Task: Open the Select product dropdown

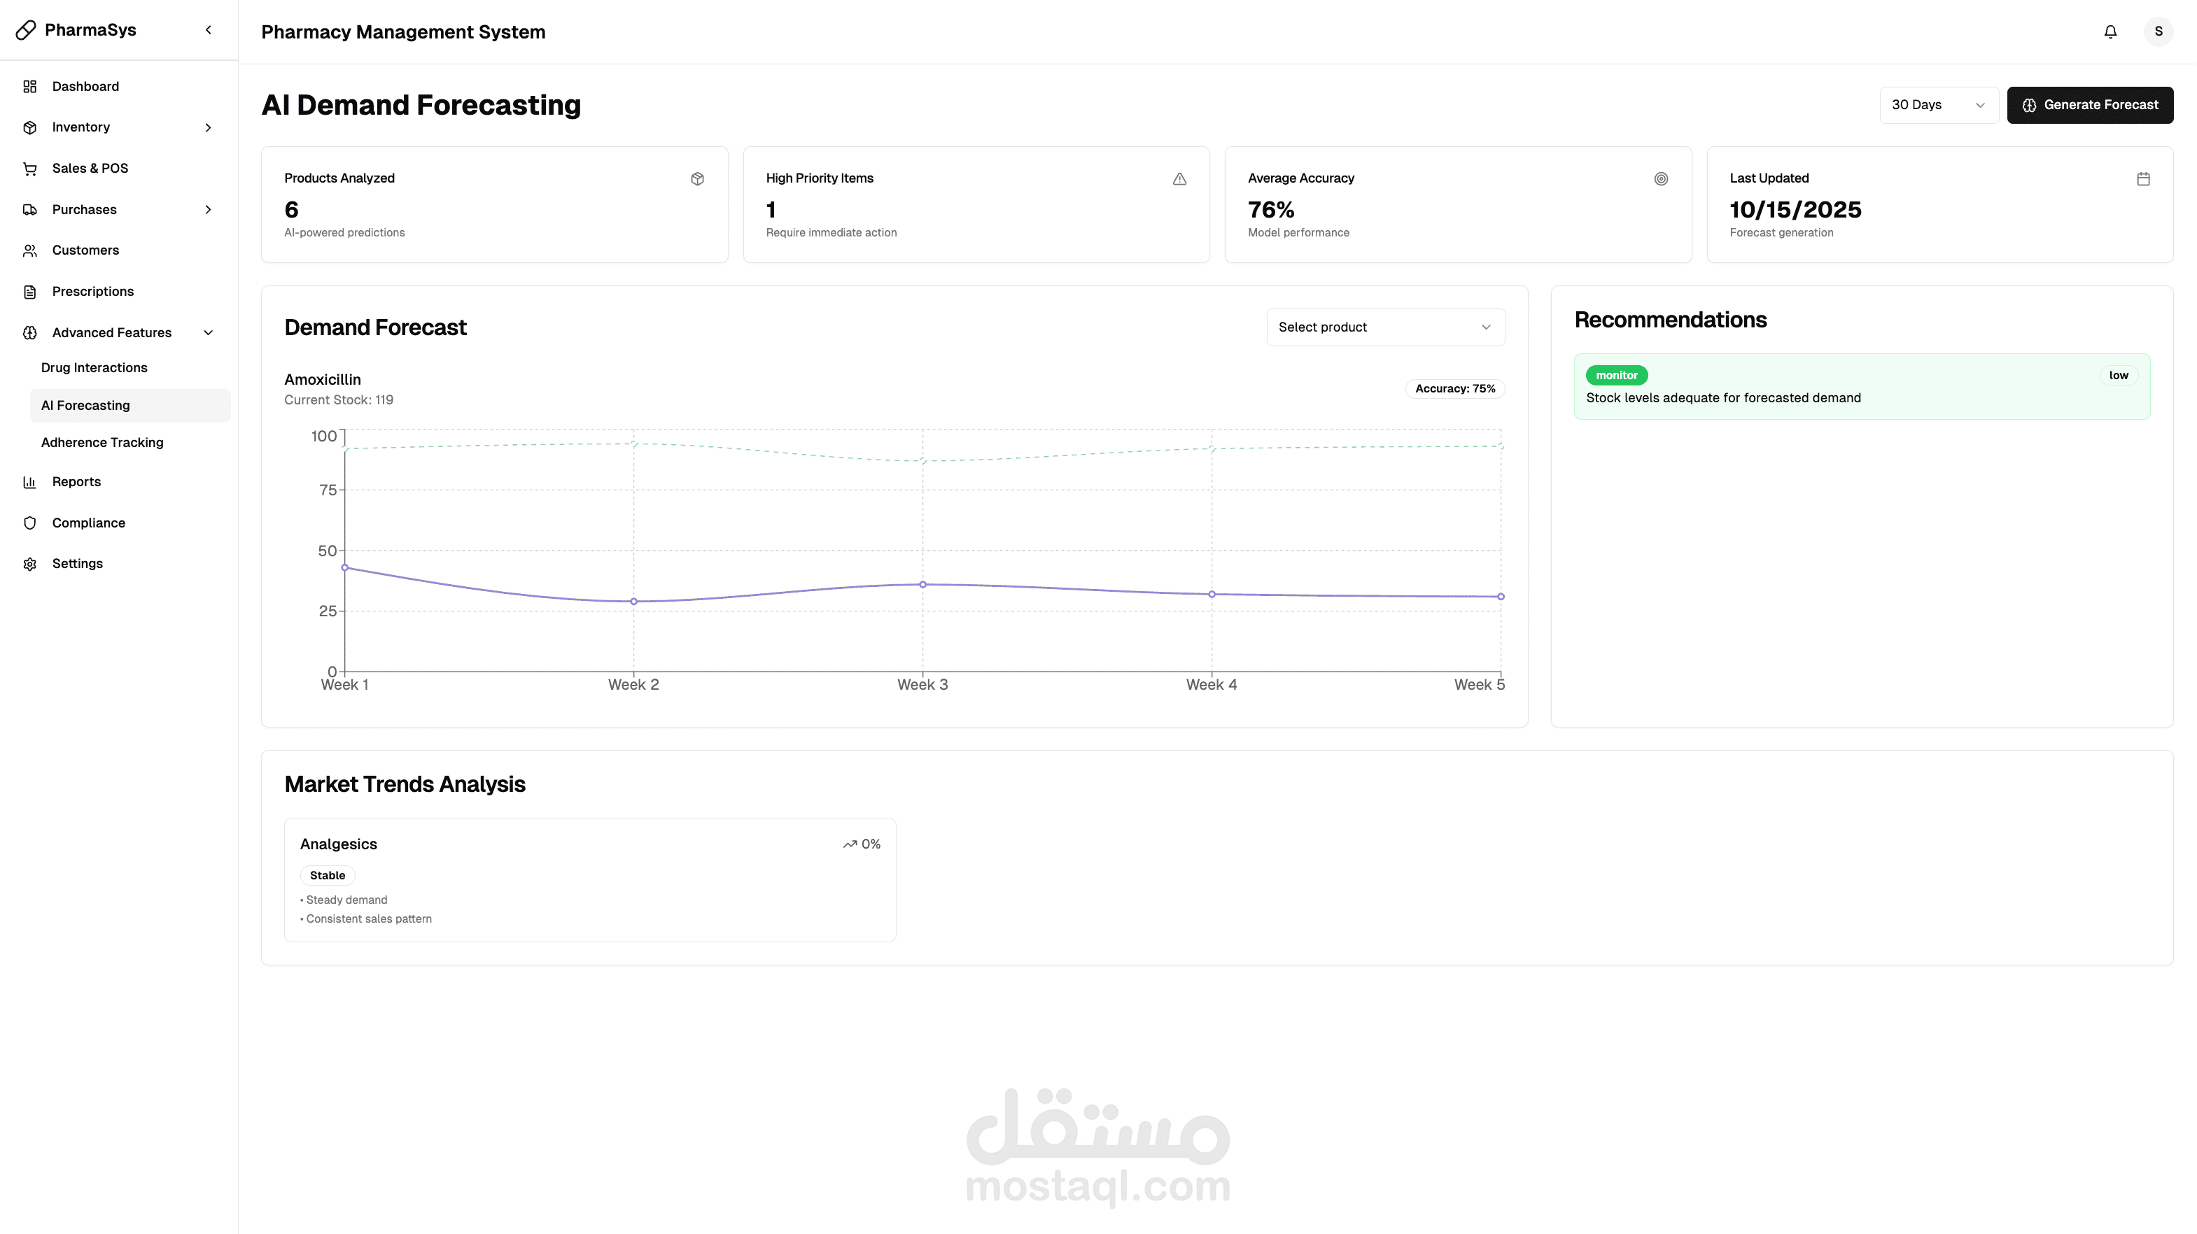Action: tap(1385, 327)
